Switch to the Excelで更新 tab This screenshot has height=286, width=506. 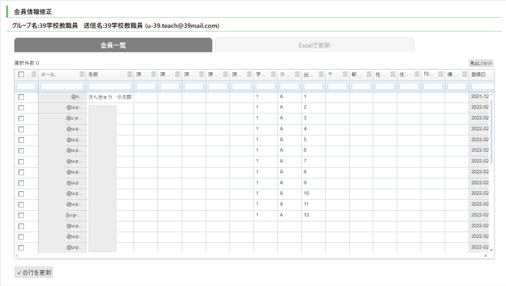coord(314,46)
